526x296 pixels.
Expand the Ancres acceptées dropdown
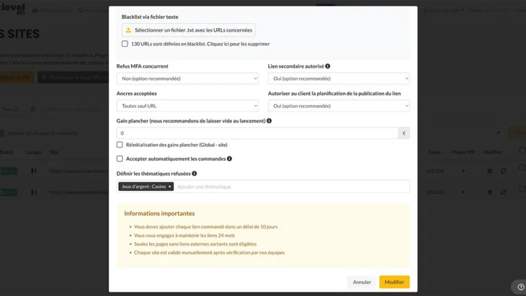[x=187, y=106]
